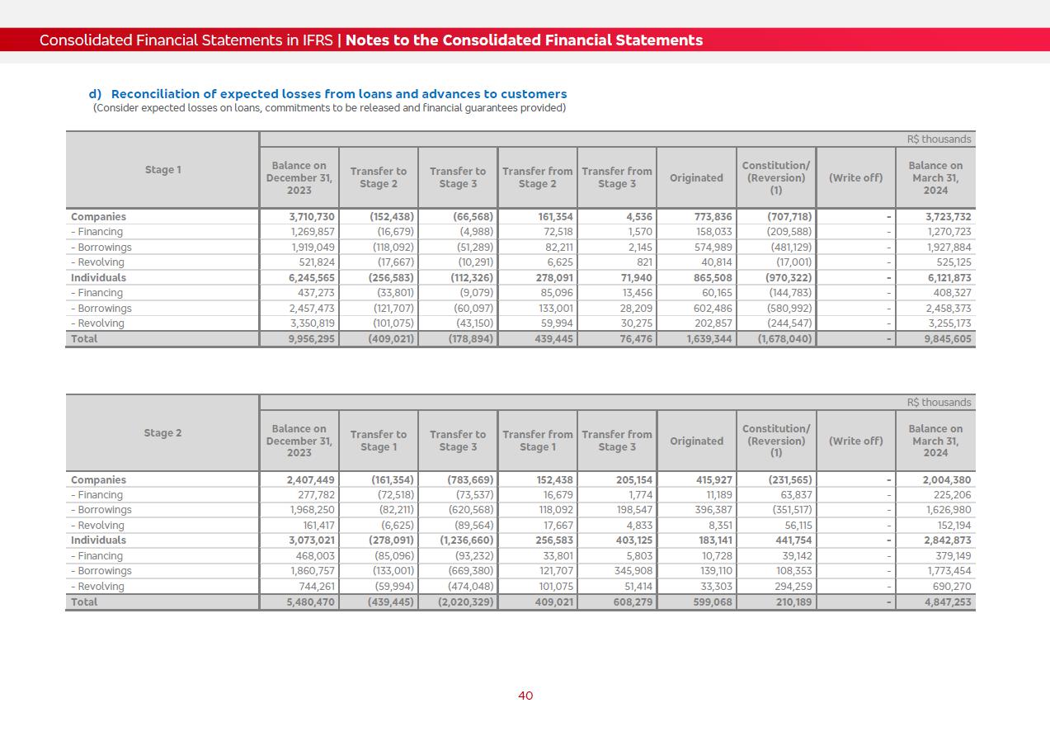Click the page header title banner
The height and width of the screenshot is (736, 1050).
(x=371, y=40)
